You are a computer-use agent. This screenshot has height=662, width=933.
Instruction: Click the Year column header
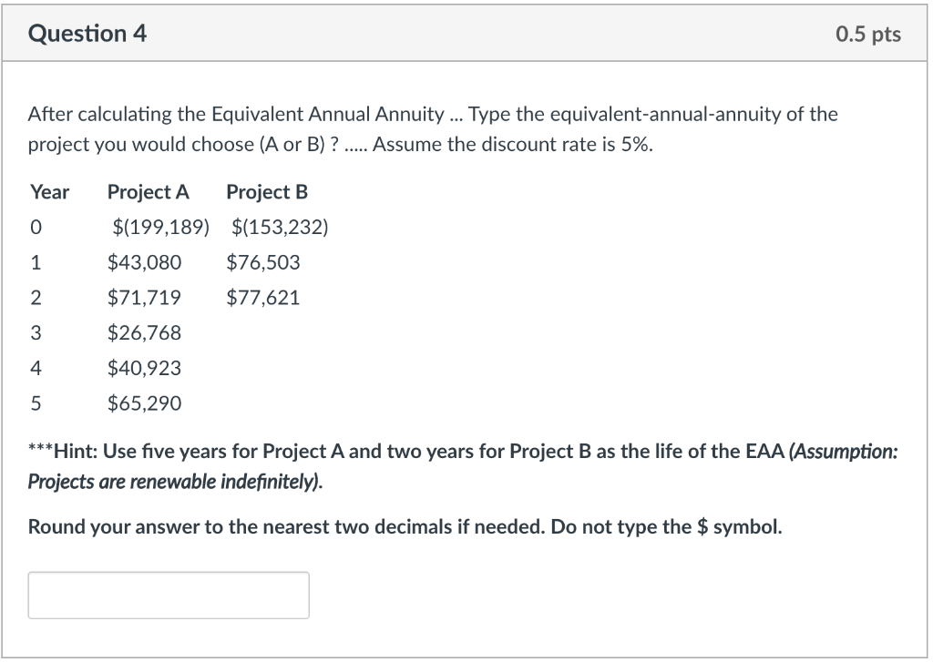[x=50, y=192]
